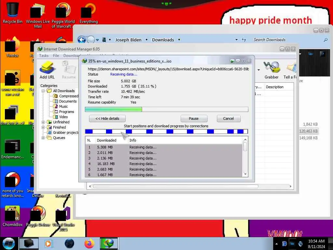This screenshot has height=250, width=333.
Task: Select connection row with 5.308 MB
Action: pos(164,147)
